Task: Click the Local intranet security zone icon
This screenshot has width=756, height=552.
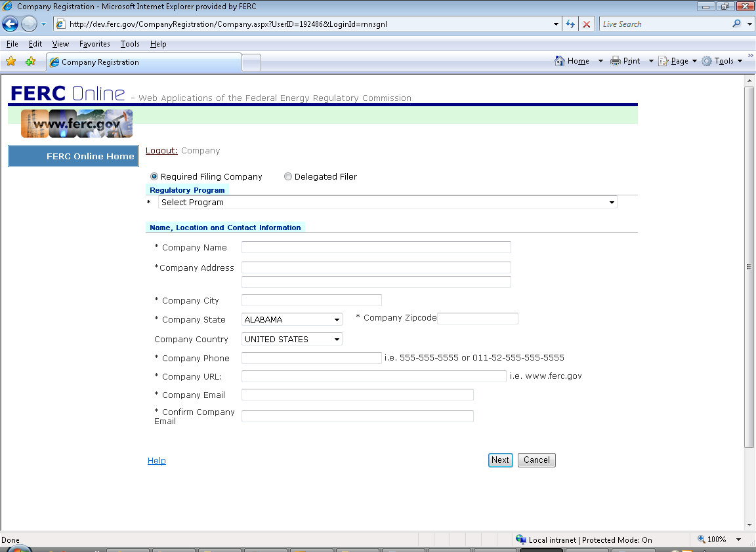Action: [x=520, y=540]
